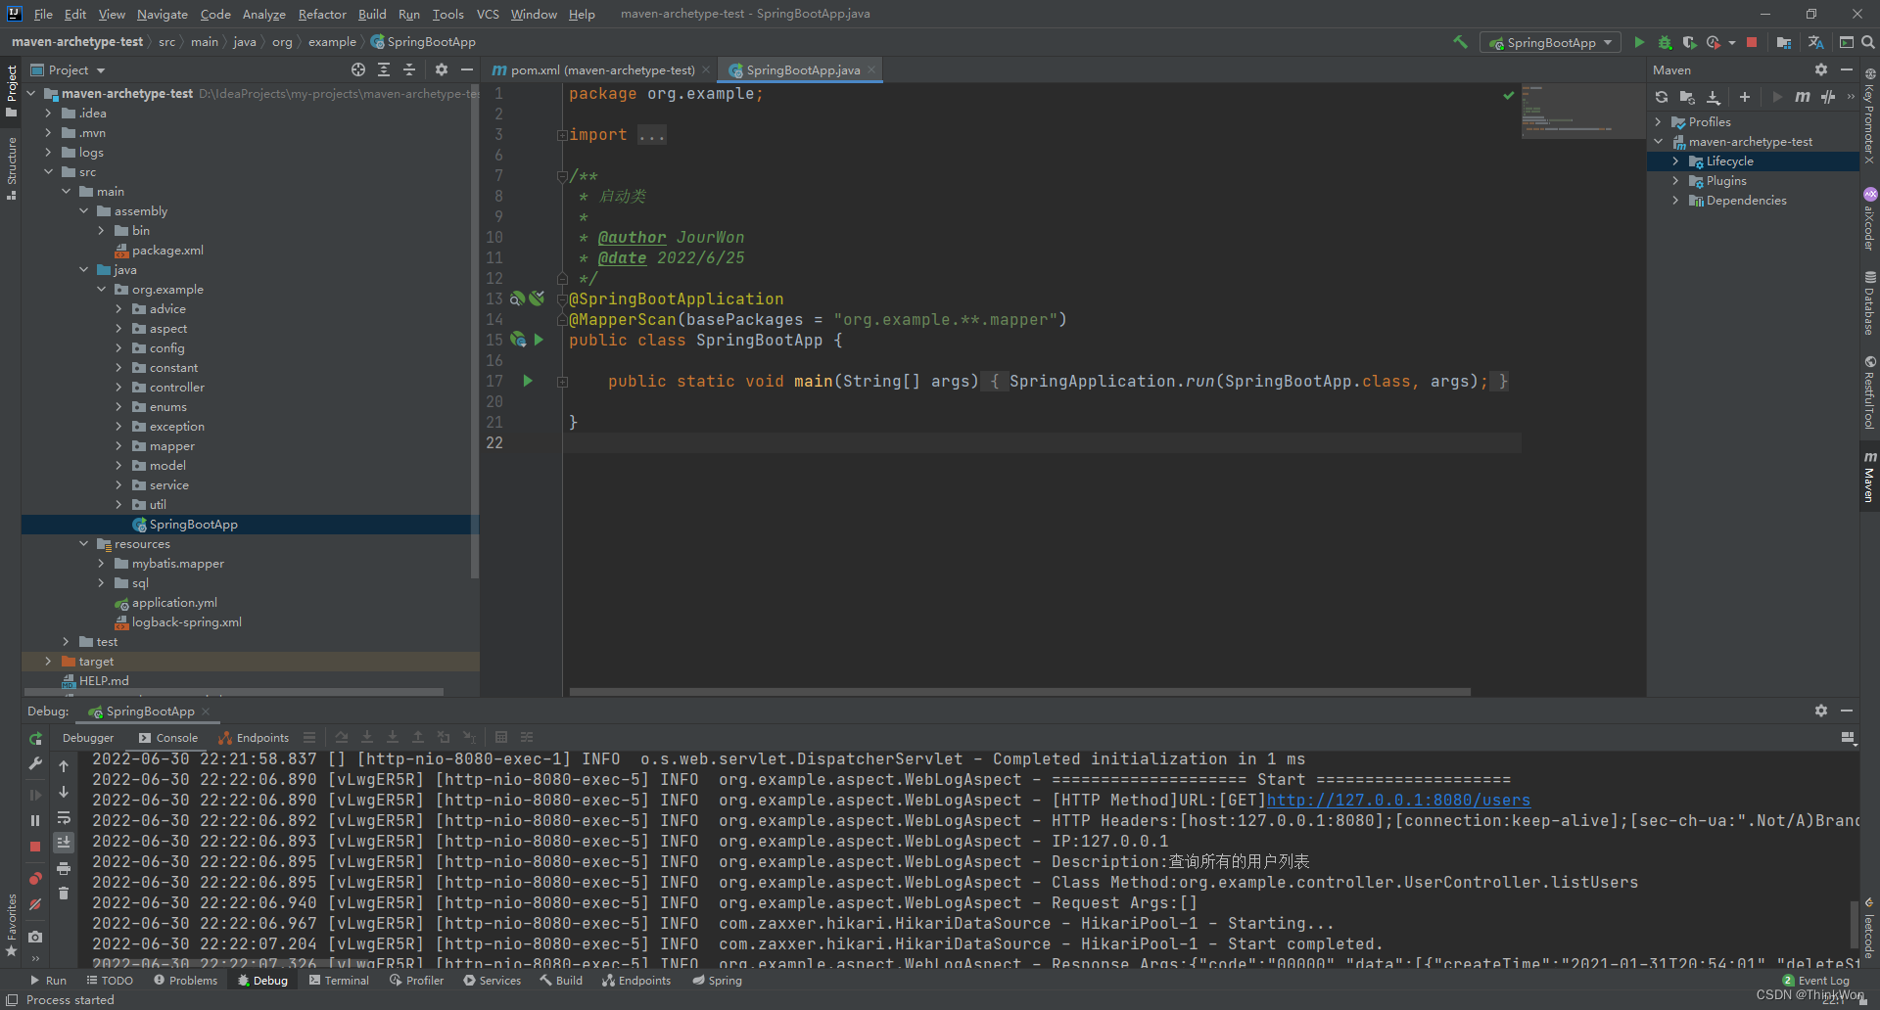1880x1010 pixels.
Task: Open Services tool window
Action: click(x=492, y=981)
